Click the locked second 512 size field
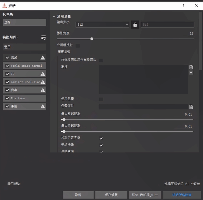 pos(168,25)
